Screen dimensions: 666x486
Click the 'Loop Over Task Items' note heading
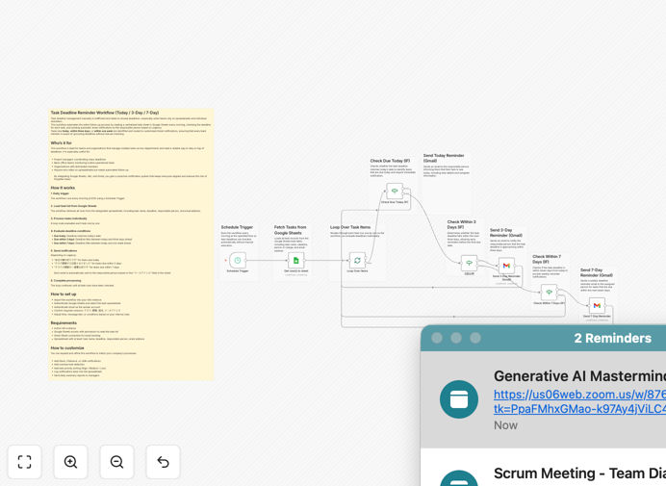tap(350, 227)
